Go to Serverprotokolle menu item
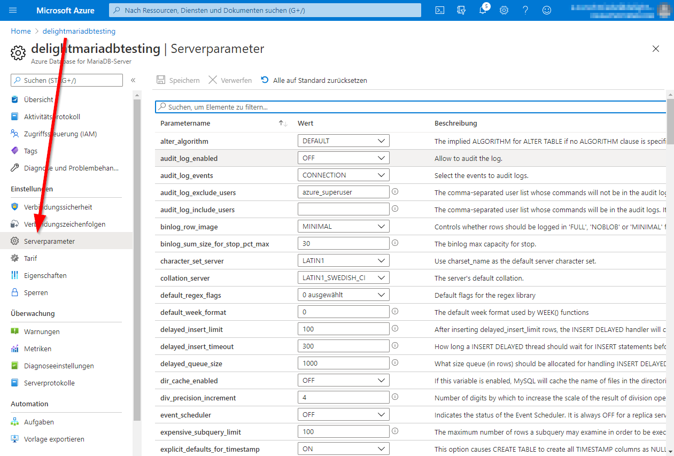 pos(49,383)
